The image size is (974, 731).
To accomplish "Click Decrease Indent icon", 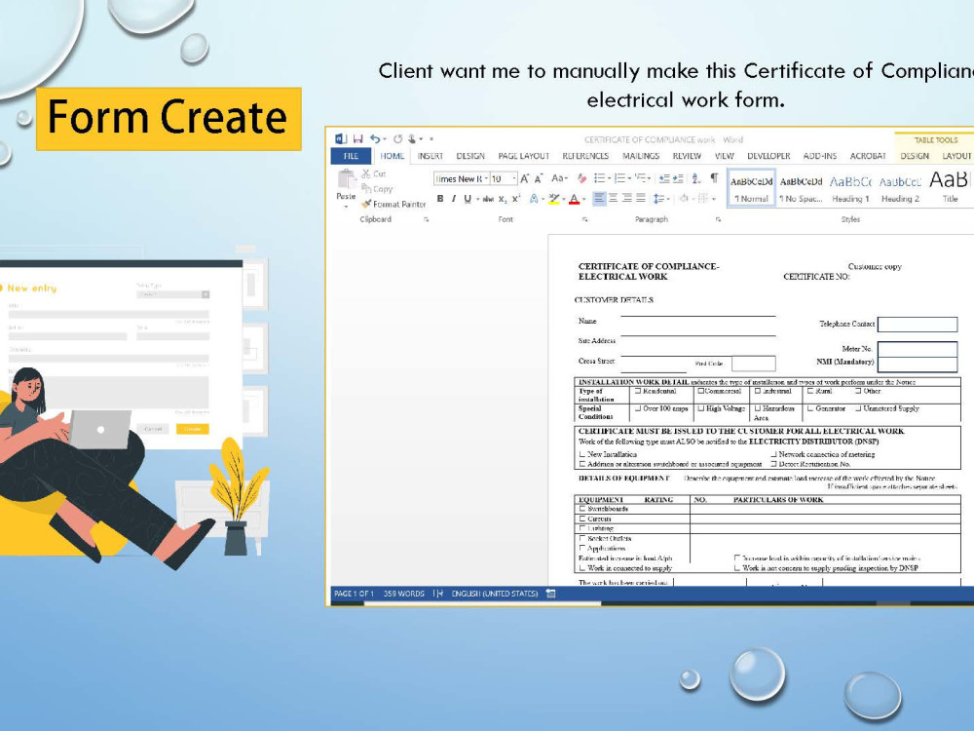I will (x=664, y=178).
